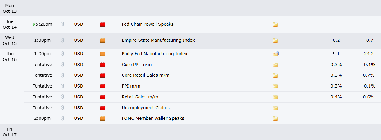The image size is (381, 140).
Task: Open detail folder for Fed Chair Powell Speaks
Action: click(275, 24)
